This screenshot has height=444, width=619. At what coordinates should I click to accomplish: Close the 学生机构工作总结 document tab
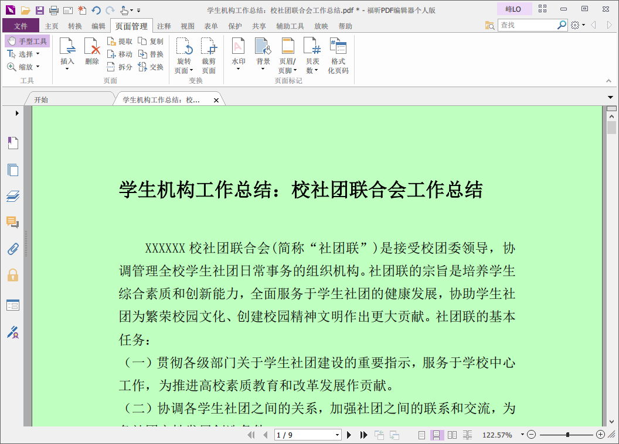(x=216, y=100)
